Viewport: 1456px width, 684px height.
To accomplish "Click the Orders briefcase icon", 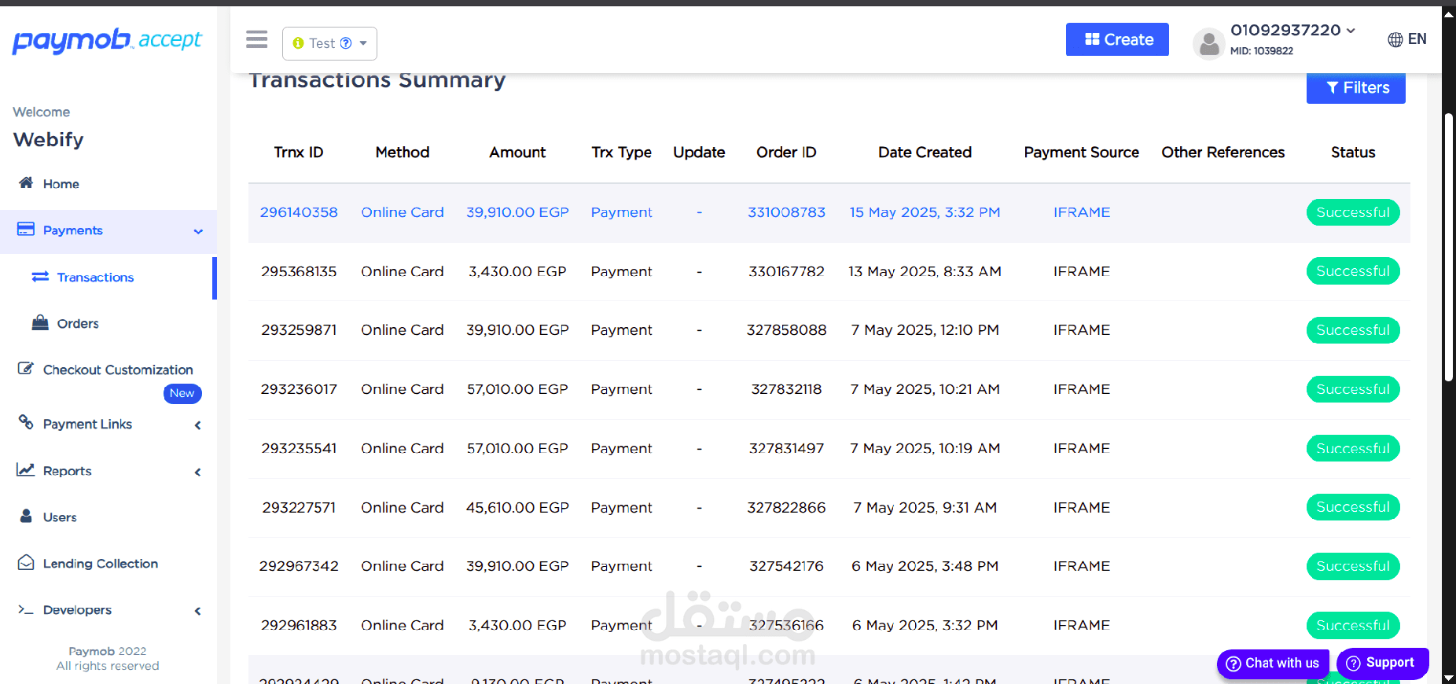I will tap(40, 323).
